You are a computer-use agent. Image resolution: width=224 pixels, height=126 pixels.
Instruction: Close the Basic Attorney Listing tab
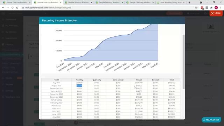[x=184, y=2]
